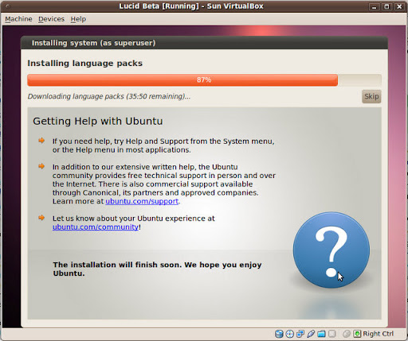
Task: Maximize the Sun VirtualBox window
Action: pyautogui.click(x=386, y=6)
